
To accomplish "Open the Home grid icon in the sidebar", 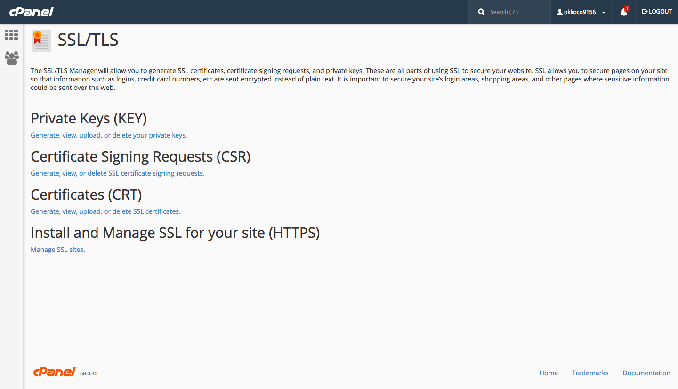I will coord(11,35).
